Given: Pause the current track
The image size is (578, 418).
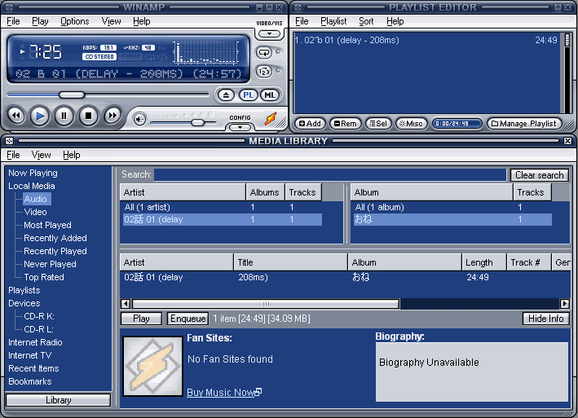Looking at the screenshot, I should pyautogui.click(x=64, y=117).
